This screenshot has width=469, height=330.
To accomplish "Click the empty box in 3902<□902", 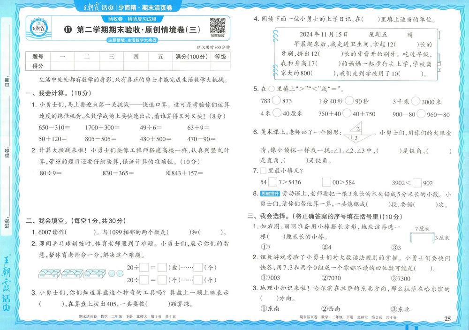I will click(417, 183).
